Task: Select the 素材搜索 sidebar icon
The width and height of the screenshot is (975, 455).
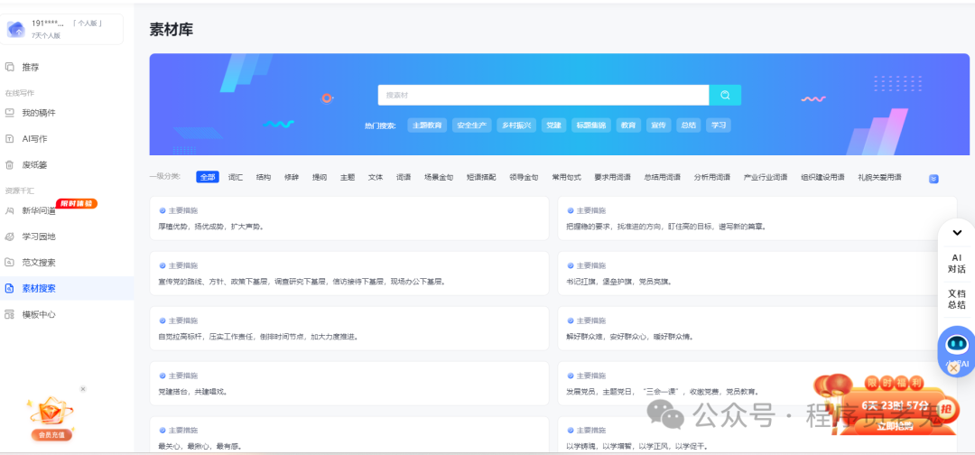Action: click(x=9, y=288)
